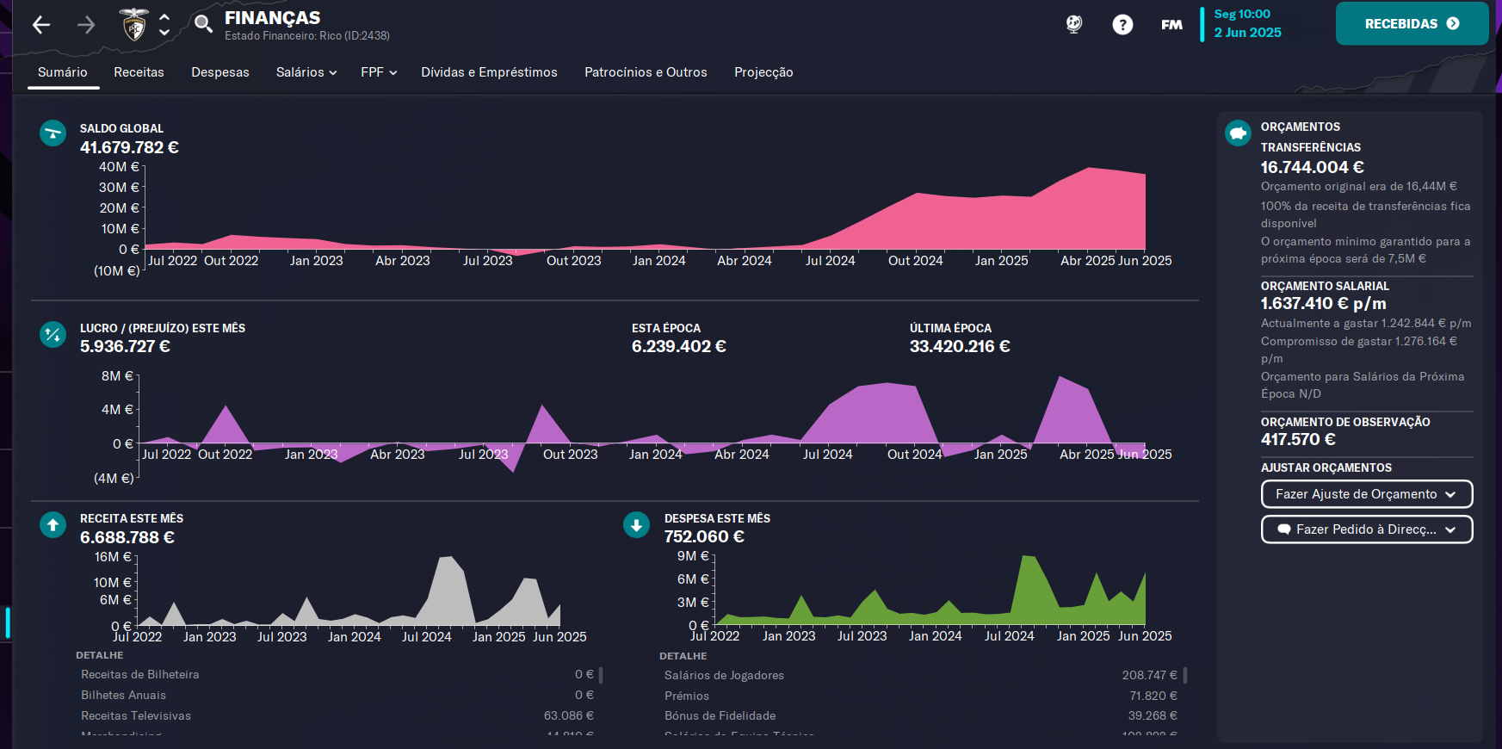Click the club switcher up-down chevrons

coord(164,25)
